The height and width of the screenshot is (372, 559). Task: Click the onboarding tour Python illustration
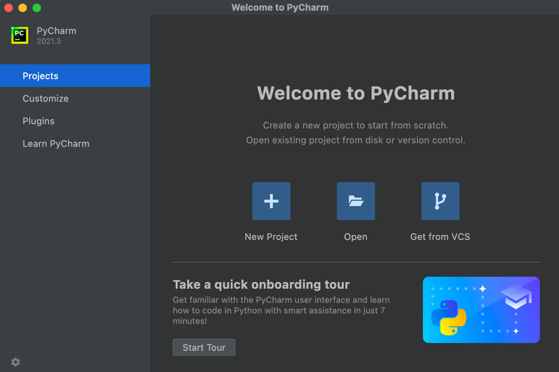(481, 310)
